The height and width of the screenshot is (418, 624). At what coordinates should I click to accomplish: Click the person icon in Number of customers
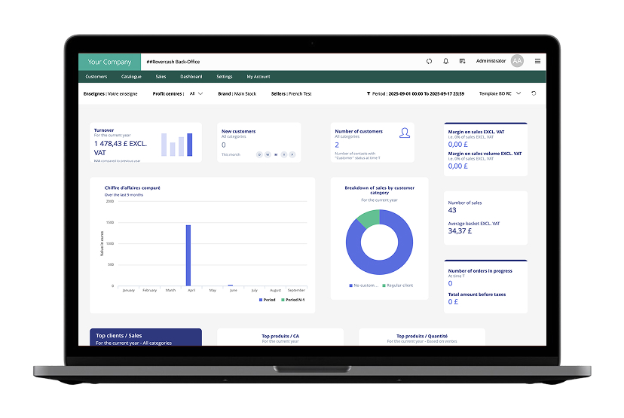[x=405, y=133]
